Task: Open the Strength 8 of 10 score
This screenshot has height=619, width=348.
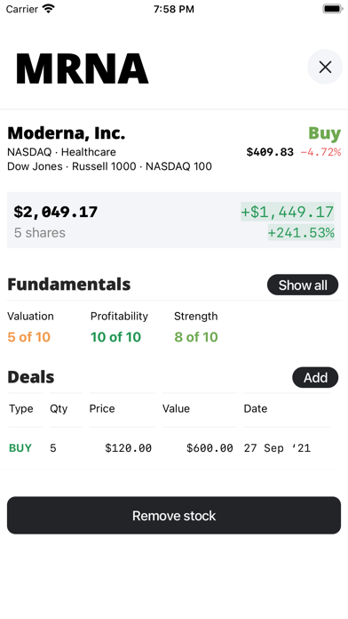Action: [196, 327]
